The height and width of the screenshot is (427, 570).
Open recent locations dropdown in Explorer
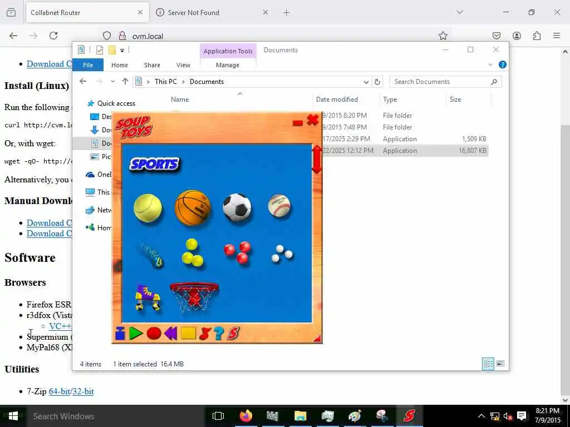[x=112, y=82]
